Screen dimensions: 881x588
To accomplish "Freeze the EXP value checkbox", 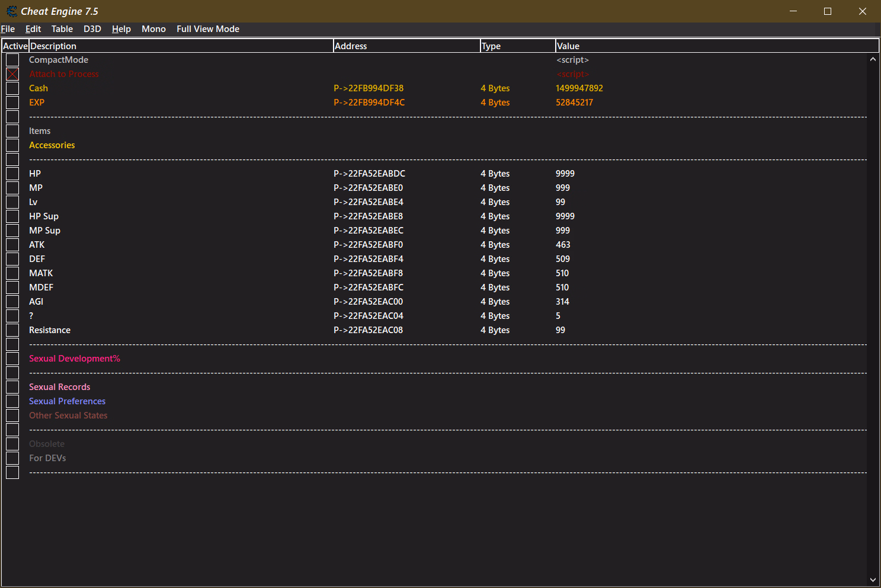I will click(12, 103).
